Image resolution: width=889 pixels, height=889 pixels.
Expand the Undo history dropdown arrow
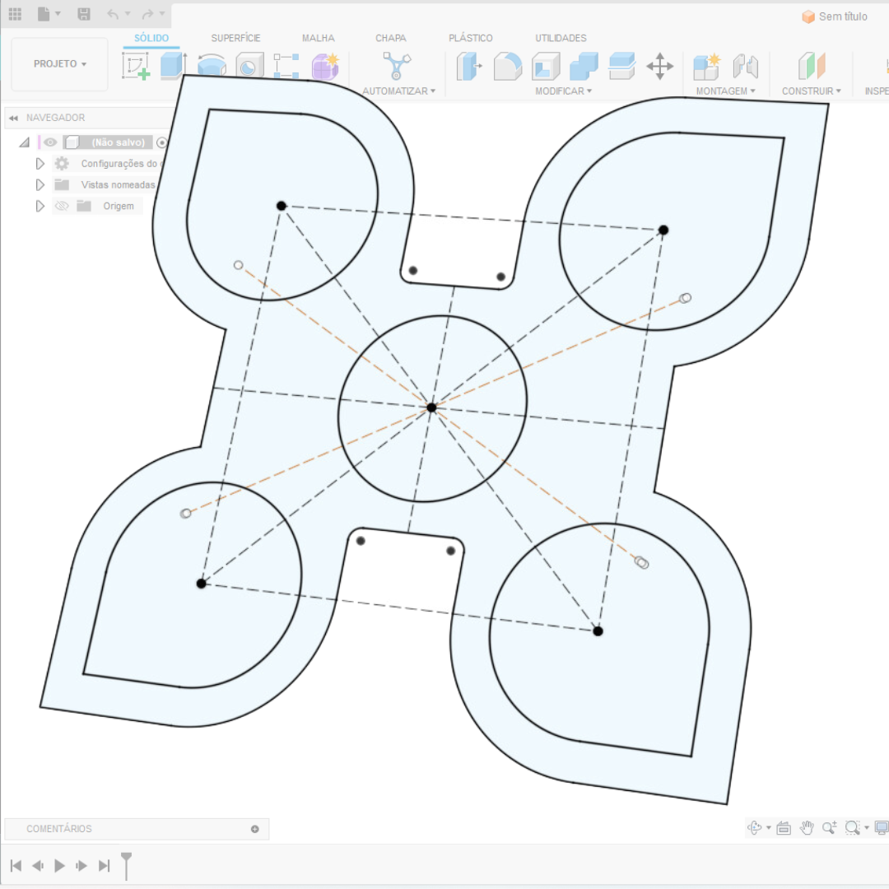[128, 14]
